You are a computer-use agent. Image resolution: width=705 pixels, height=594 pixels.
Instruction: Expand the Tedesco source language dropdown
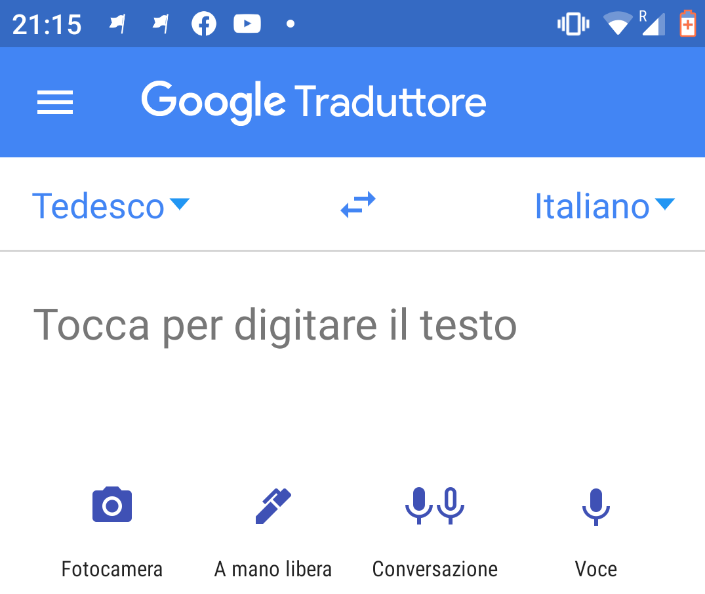[111, 206]
